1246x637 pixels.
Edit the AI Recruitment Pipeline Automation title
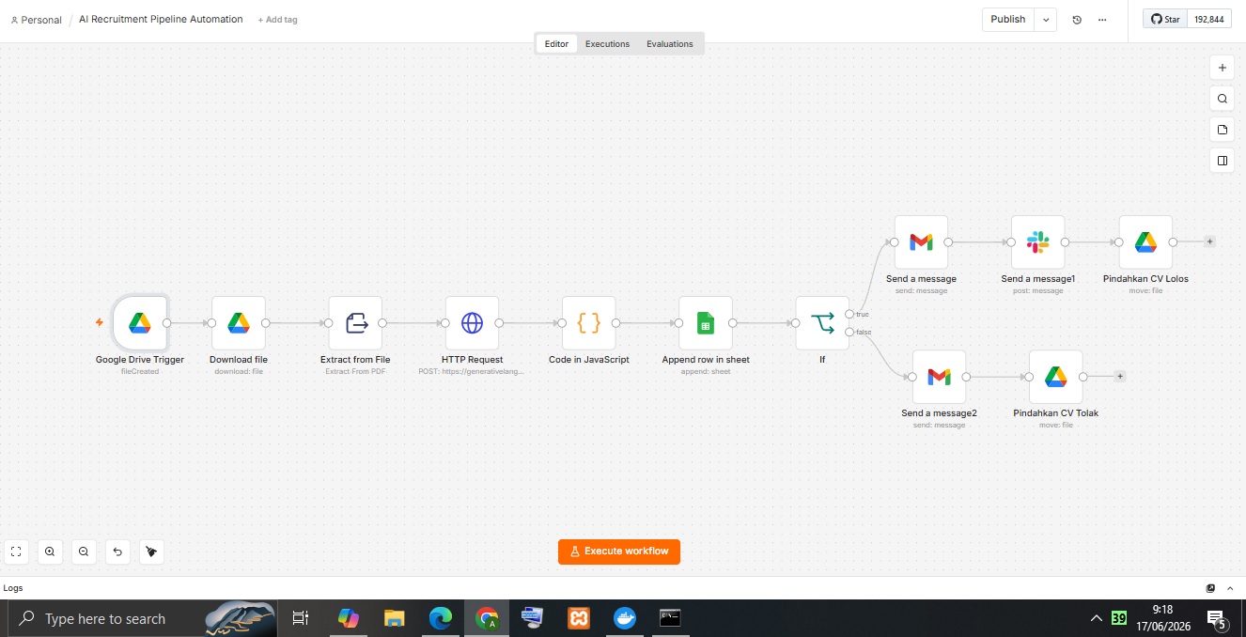161,19
